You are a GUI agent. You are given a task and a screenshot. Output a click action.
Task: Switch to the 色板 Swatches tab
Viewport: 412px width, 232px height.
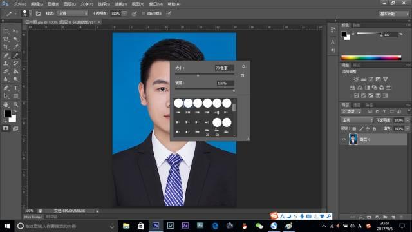[x=356, y=25]
